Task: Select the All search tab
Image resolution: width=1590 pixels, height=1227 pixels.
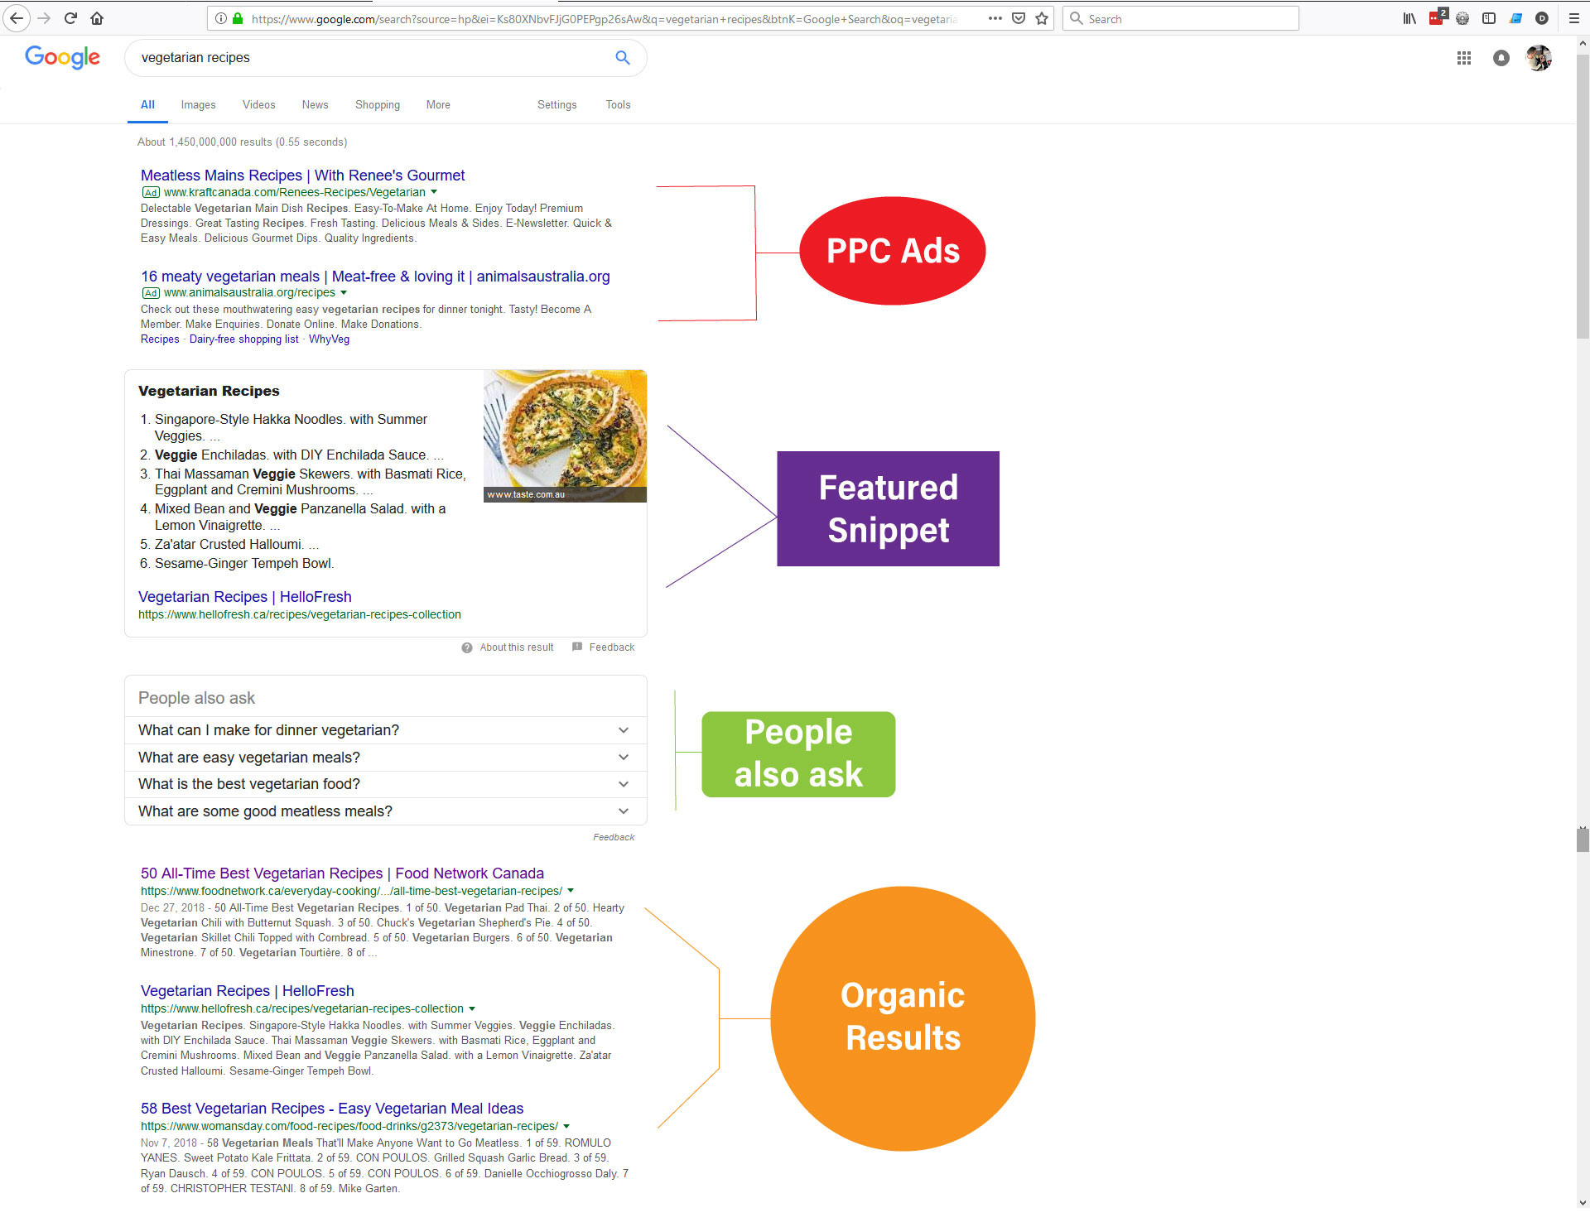Action: point(147,104)
